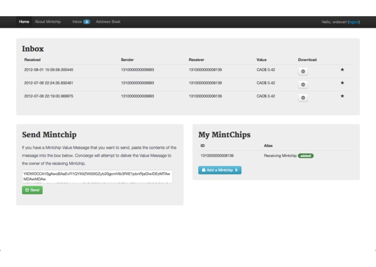376x267 pixels.
Task: Click the Receiver column header
Action: click(x=196, y=60)
